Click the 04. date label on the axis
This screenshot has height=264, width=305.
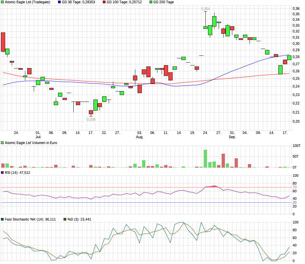245,133
